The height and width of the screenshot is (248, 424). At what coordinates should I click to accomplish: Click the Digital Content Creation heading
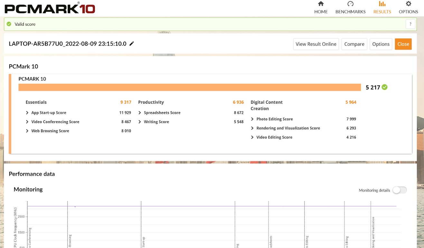pos(267,105)
